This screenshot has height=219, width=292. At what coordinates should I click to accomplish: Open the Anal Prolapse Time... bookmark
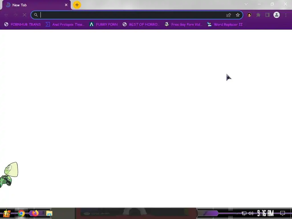(65, 25)
